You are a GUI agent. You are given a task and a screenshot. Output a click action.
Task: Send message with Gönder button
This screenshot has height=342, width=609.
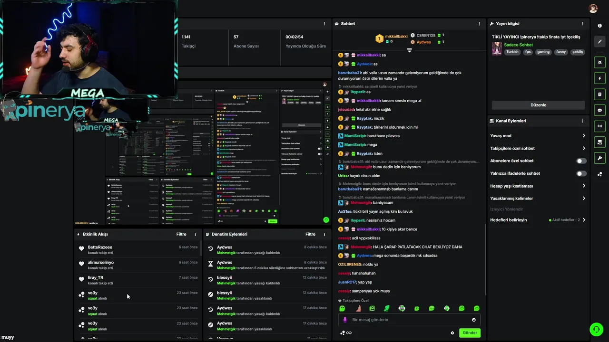[x=470, y=333]
